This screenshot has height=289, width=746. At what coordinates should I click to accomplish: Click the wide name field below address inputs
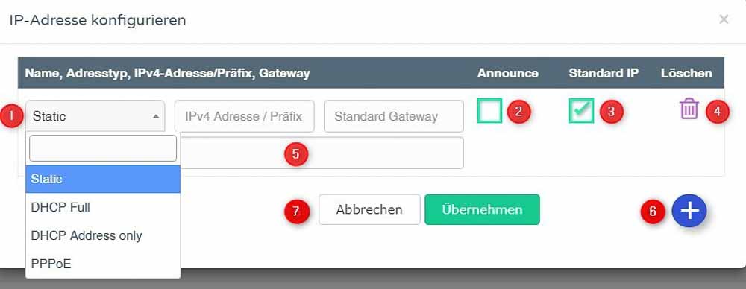pos(322,153)
